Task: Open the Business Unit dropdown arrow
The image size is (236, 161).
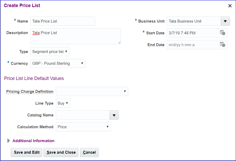Action: pyautogui.click(x=225, y=21)
